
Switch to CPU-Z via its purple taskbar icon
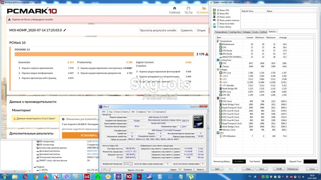(x=118, y=177)
